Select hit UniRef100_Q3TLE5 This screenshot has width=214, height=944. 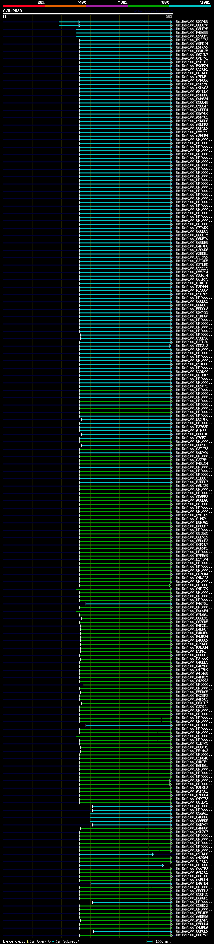[192, 265]
